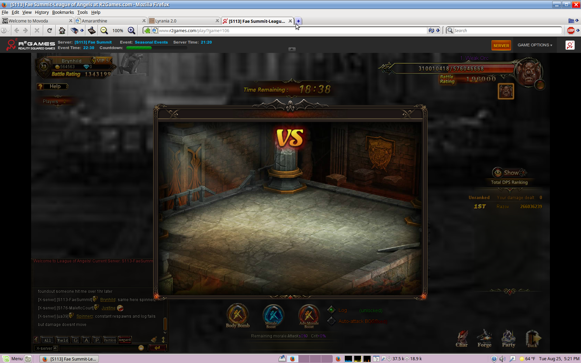Open the Char panel
Viewport: 581px width, 363px height.
[x=462, y=338]
